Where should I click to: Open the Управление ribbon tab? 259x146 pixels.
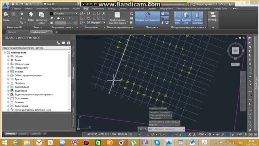(x=98, y=9)
